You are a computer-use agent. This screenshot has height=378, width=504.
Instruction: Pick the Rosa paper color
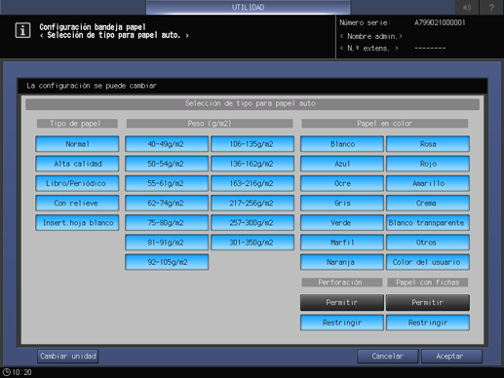(x=428, y=144)
